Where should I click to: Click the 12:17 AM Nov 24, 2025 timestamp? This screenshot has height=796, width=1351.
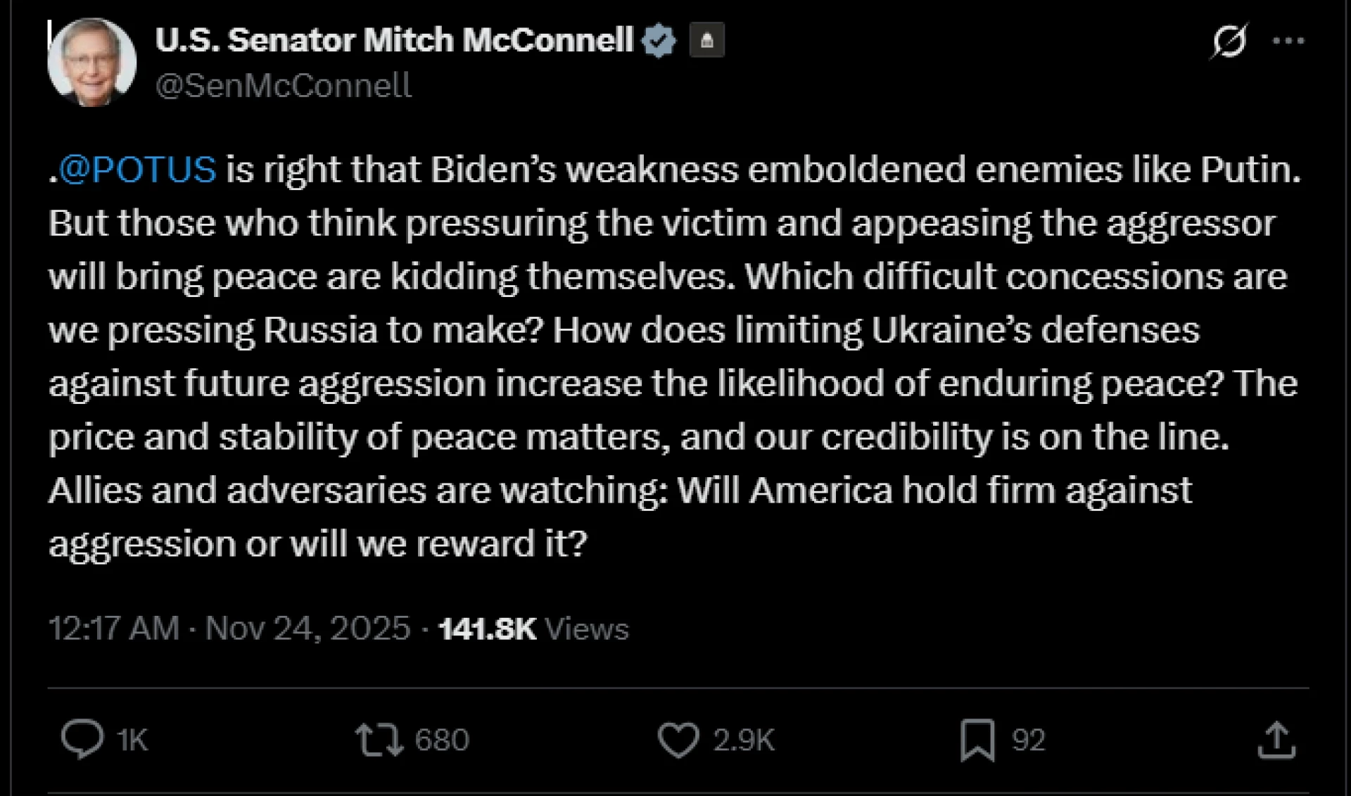pos(229,628)
